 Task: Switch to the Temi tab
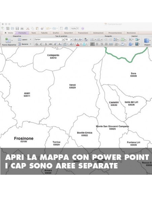(x=33, y=33)
